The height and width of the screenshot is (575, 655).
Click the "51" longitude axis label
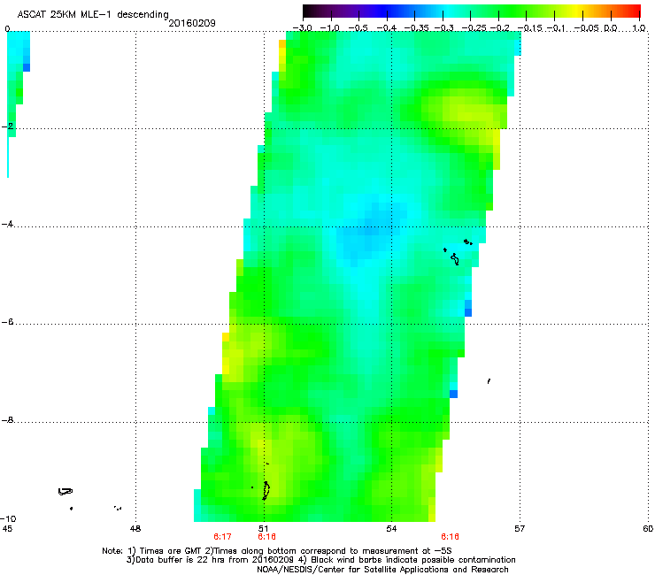point(263,529)
